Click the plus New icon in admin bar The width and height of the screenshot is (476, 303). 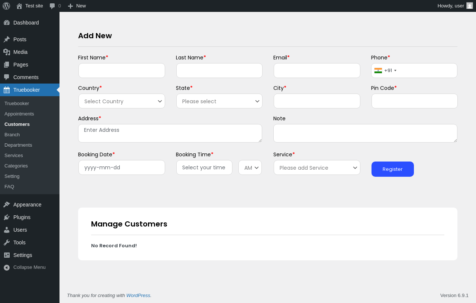(x=71, y=6)
